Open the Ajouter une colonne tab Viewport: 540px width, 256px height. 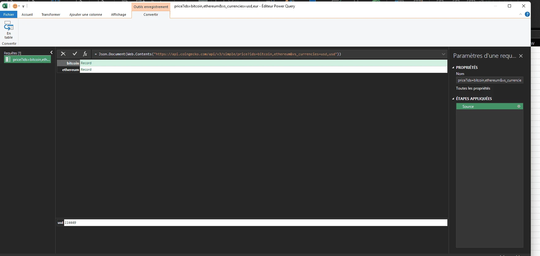pos(86,15)
